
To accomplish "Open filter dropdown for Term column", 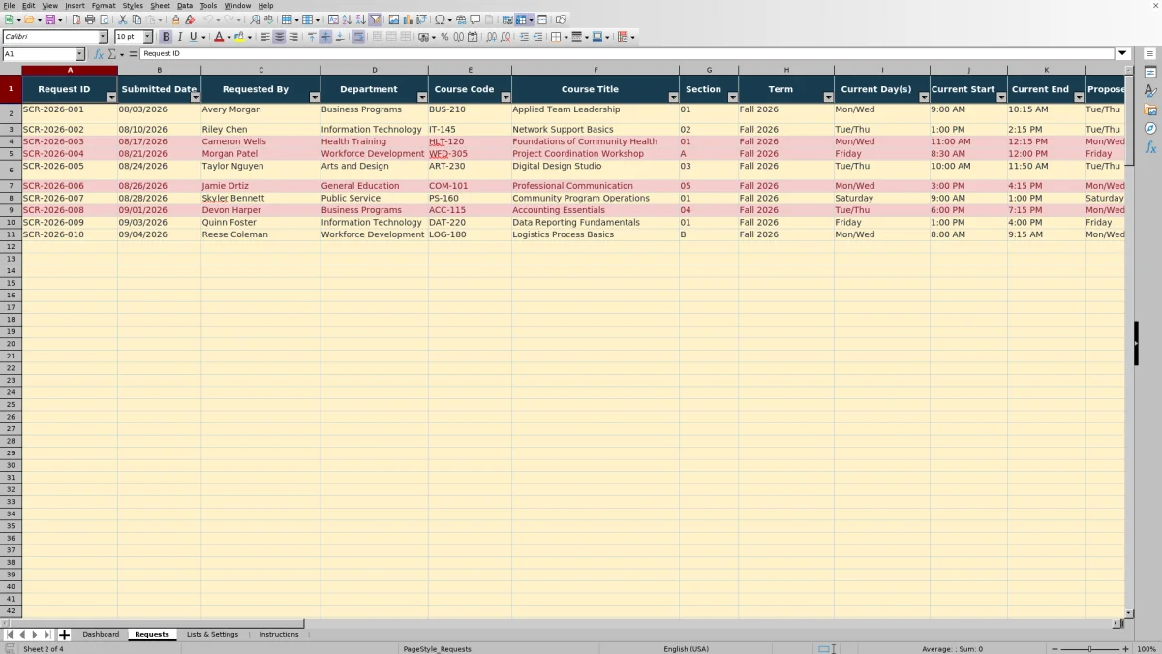I will (828, 97).
